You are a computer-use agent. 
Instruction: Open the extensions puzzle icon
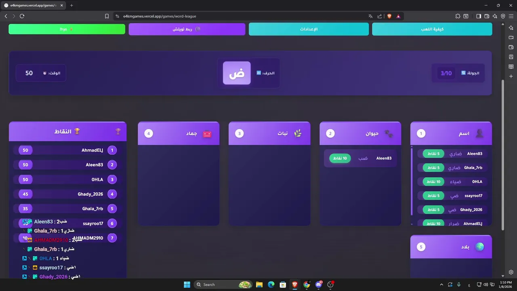[x=458, y=16]
